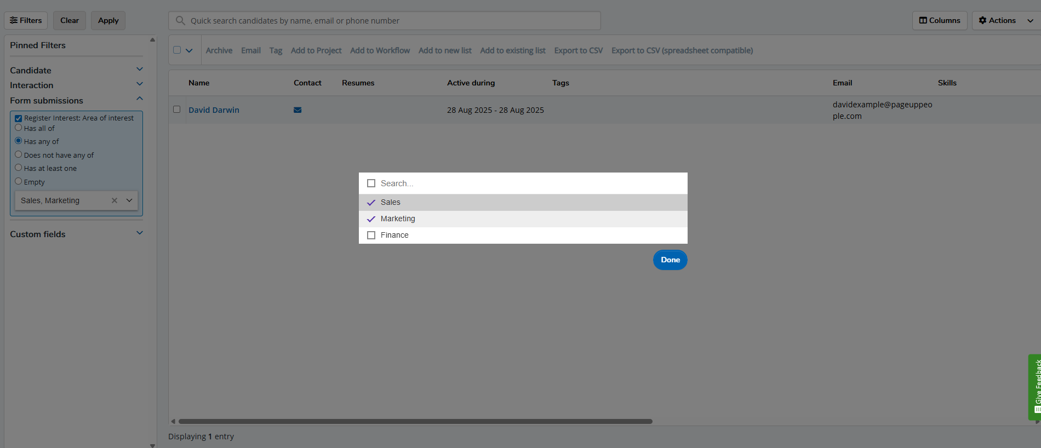This screenshot has width=1041, height=448.
Task: Open the Columns chooser
Action: (940, 20)
